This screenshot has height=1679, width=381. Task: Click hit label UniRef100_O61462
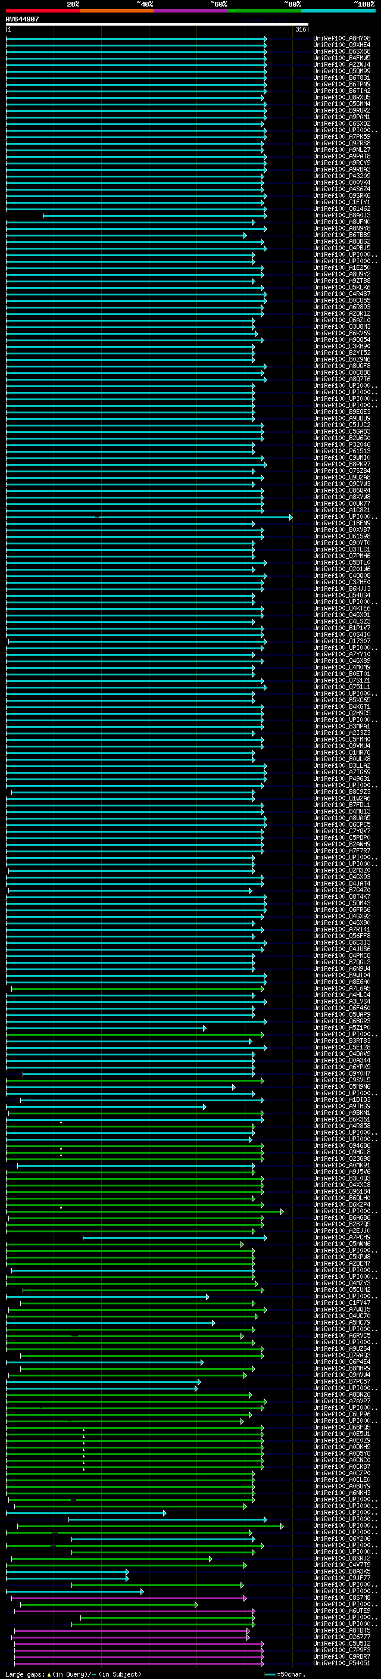[x=342, y=208]
